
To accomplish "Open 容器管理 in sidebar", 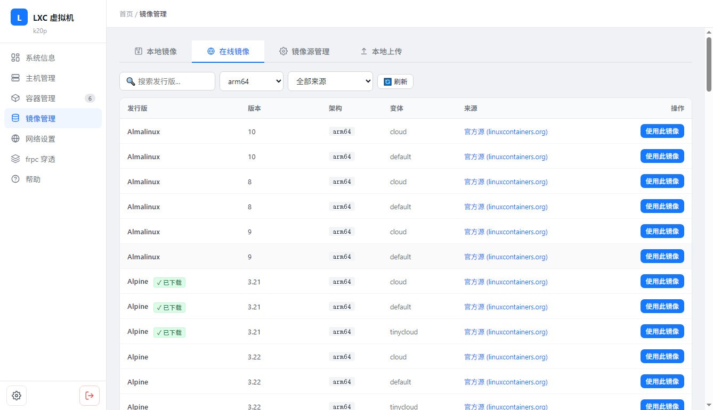I will (x=53, y=98).
